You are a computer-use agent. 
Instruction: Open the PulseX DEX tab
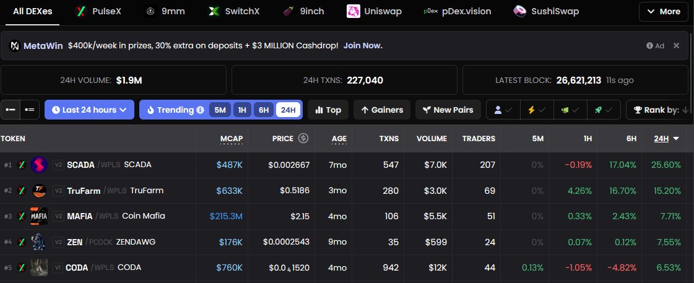(98, 12)
